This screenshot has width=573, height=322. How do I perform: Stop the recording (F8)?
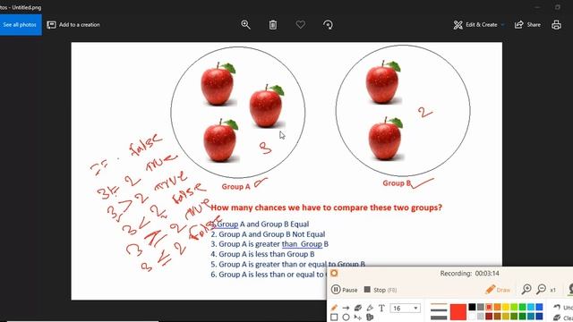(x=380, y=290)
